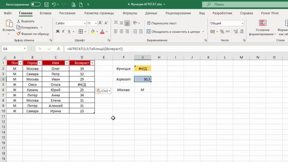Open the Рецензирование tab
Image resolution: width=288 pixels, height=162 pixels.
pyautogui.click(x=178, y=13)
